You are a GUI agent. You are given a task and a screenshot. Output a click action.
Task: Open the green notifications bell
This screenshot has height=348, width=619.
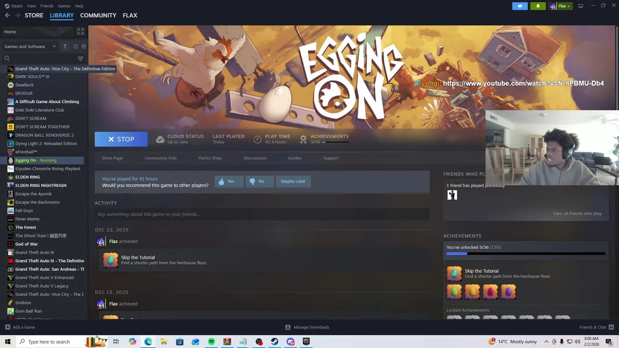[x=538, y=6]
